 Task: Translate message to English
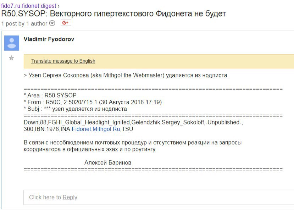coord(63,61)
